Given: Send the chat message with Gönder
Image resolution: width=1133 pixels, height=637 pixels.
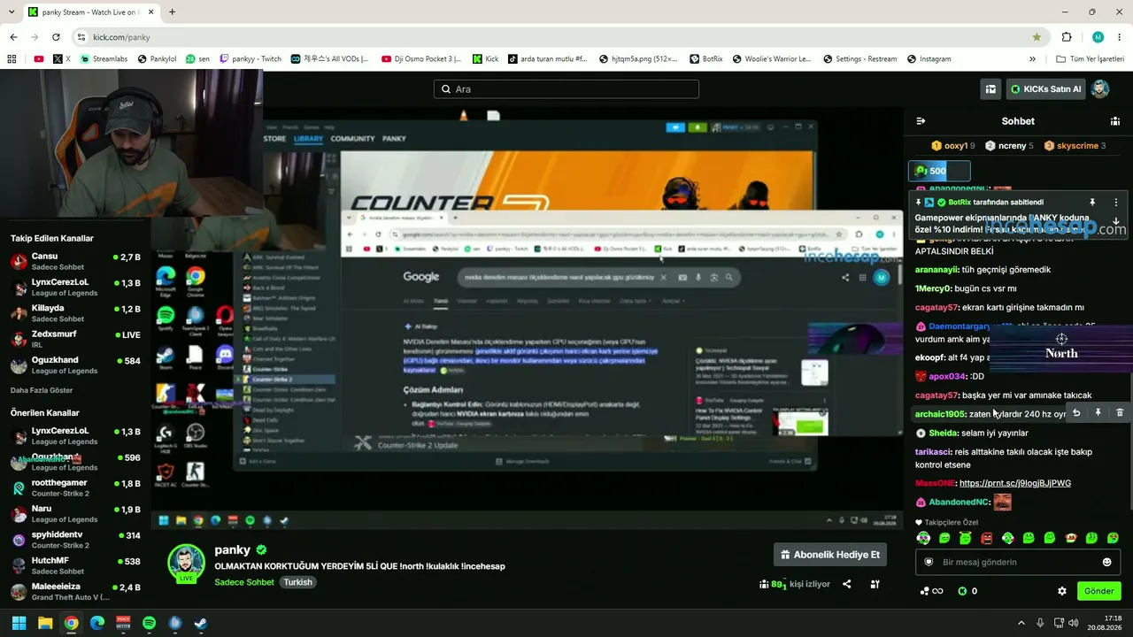Looking at the screenshot, I should (1099, 591).
